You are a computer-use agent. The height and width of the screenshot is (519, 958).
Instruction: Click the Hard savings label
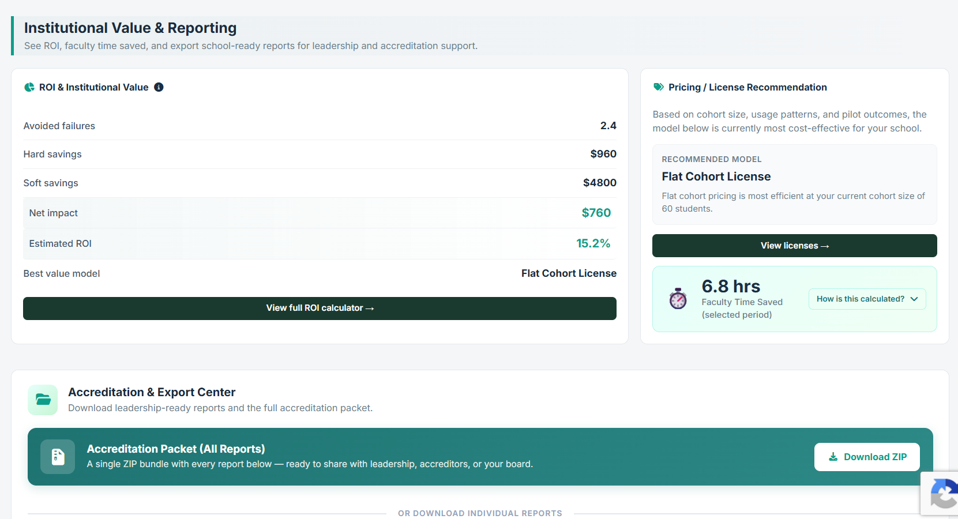tap(52, 154)
